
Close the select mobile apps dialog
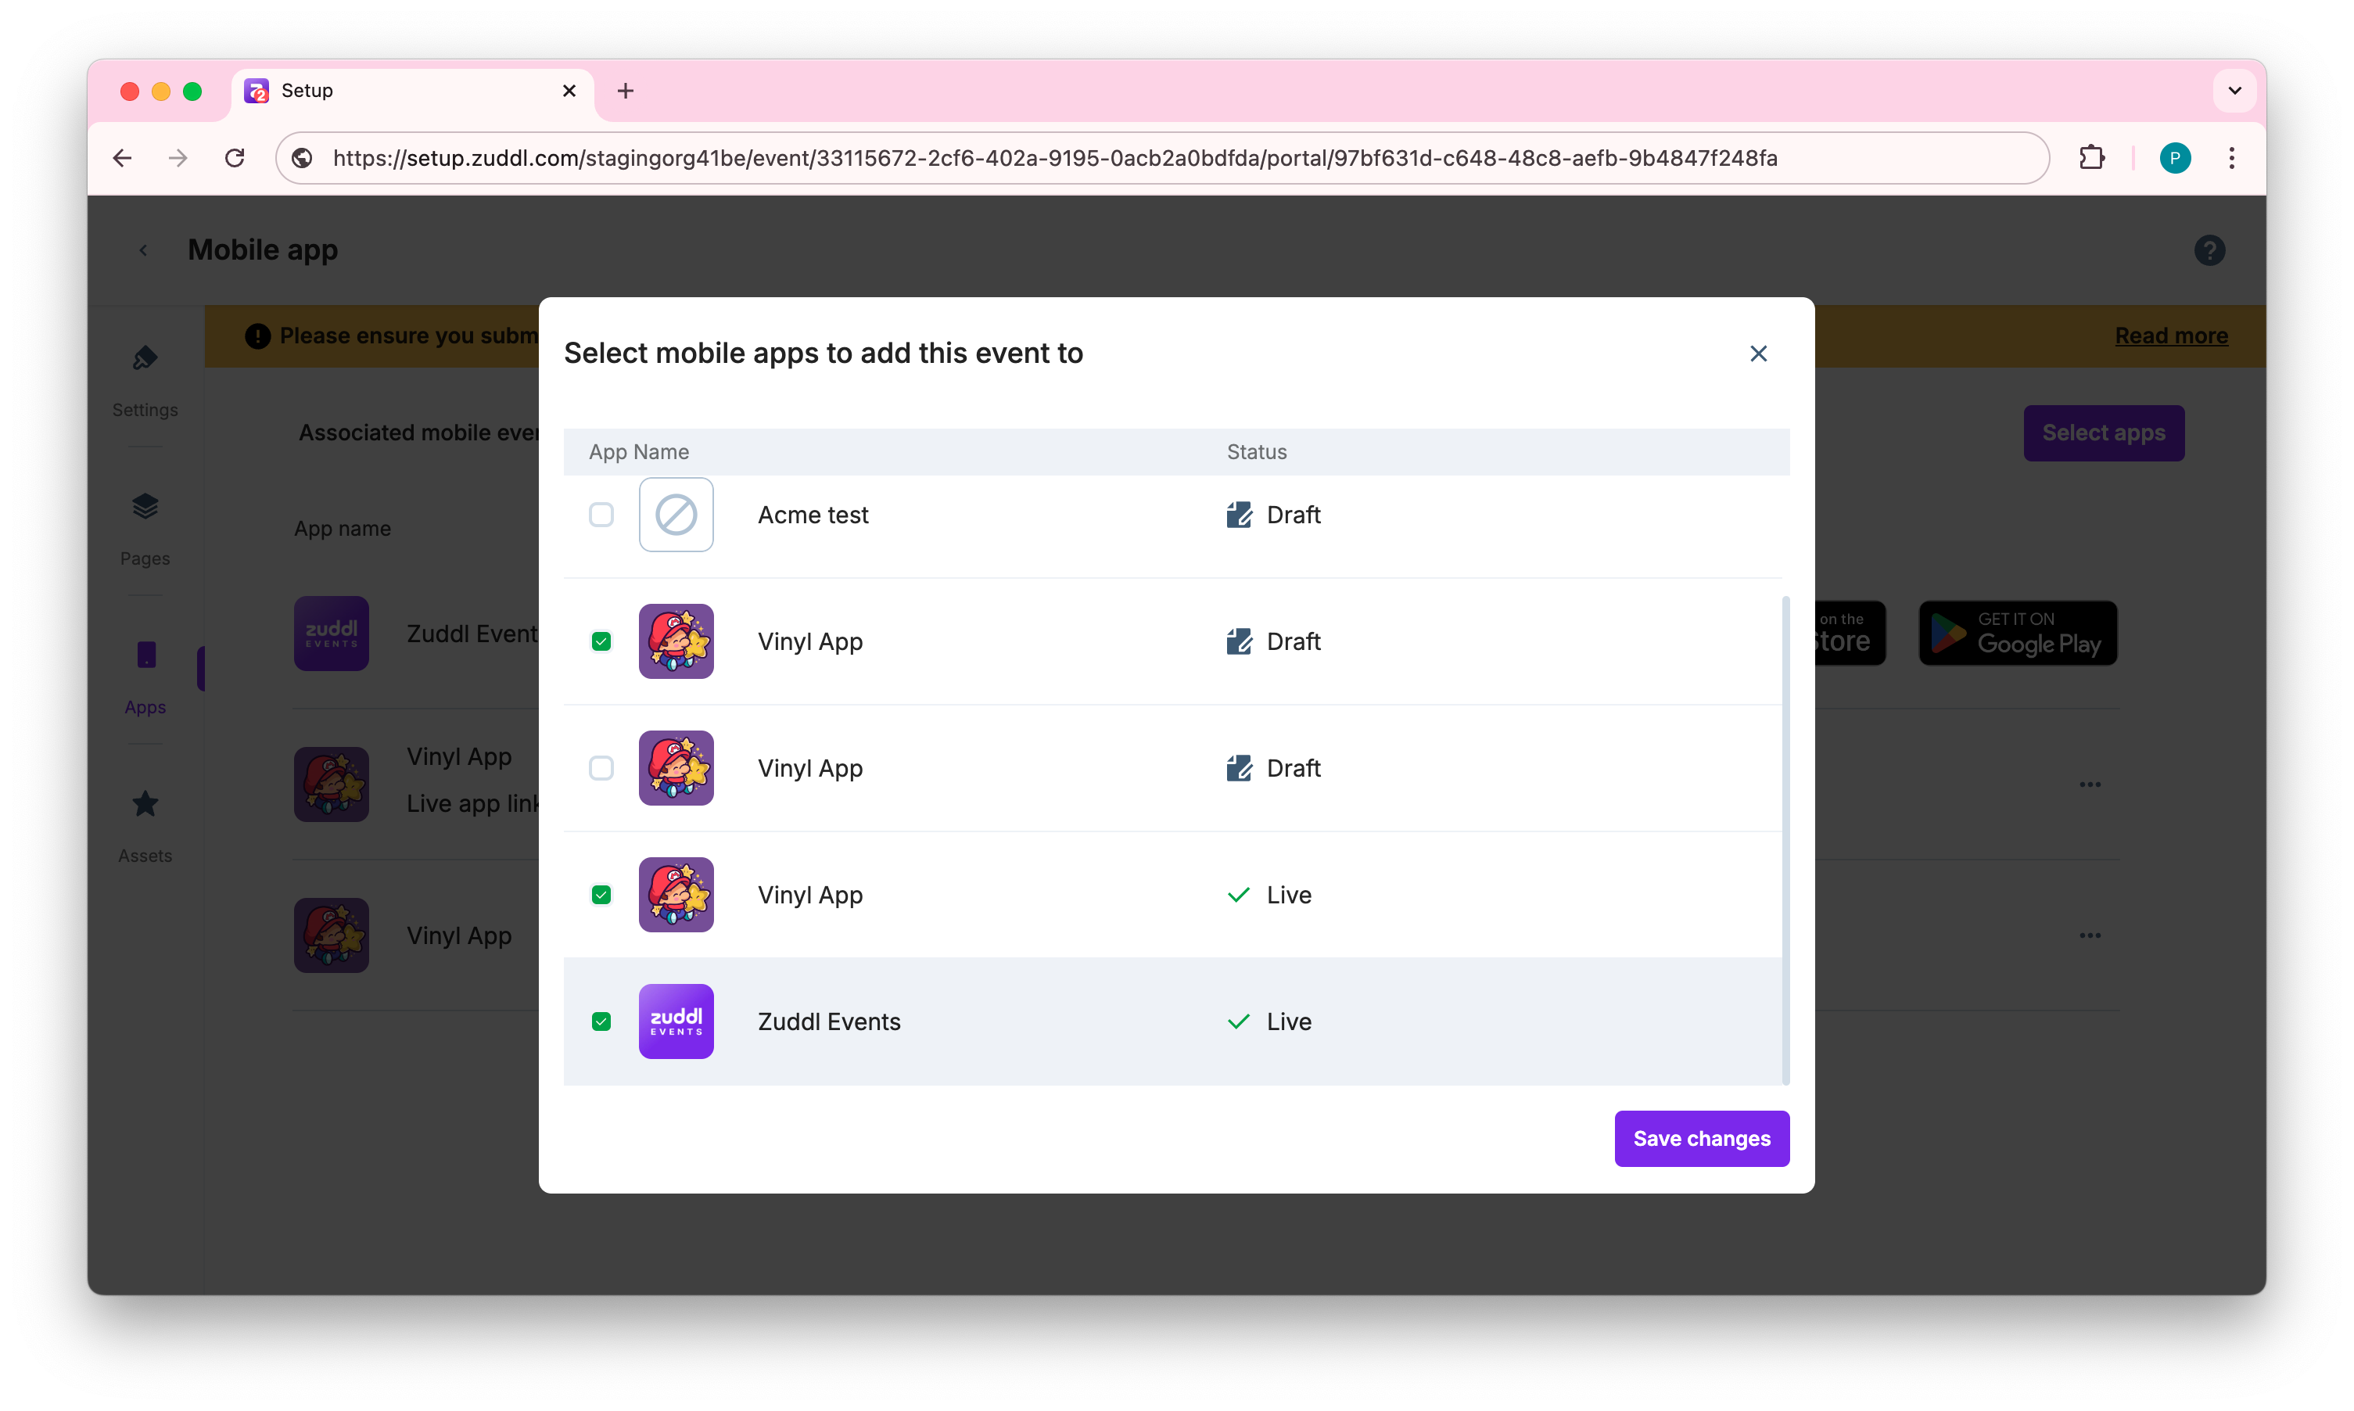[1758, 354]
